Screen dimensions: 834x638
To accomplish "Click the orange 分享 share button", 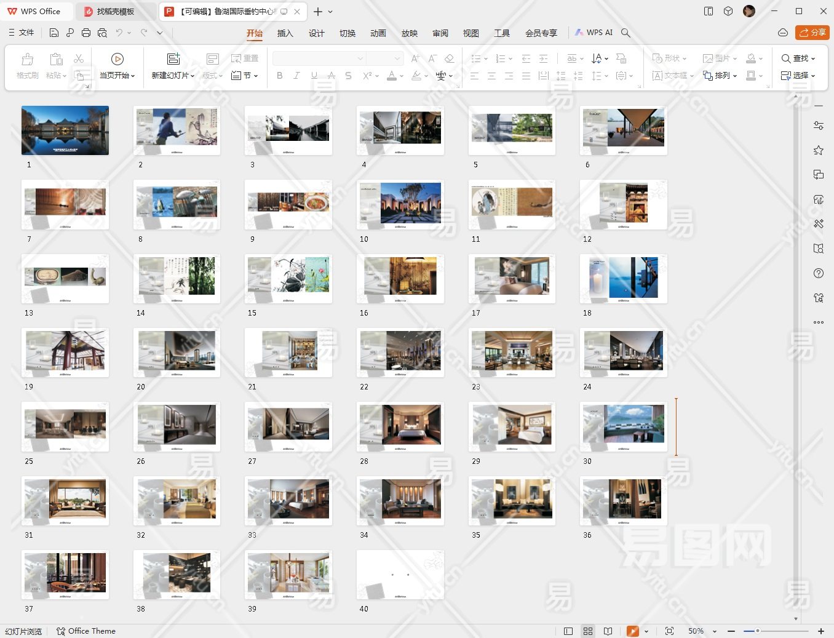I will click(x=812, y=33).
